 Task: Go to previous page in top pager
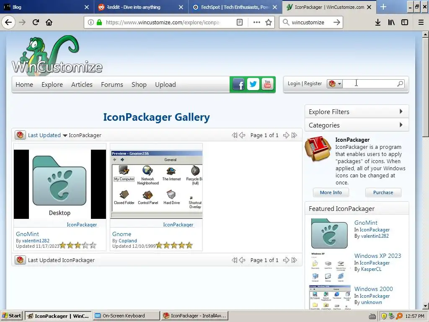[x=242, y=135]
